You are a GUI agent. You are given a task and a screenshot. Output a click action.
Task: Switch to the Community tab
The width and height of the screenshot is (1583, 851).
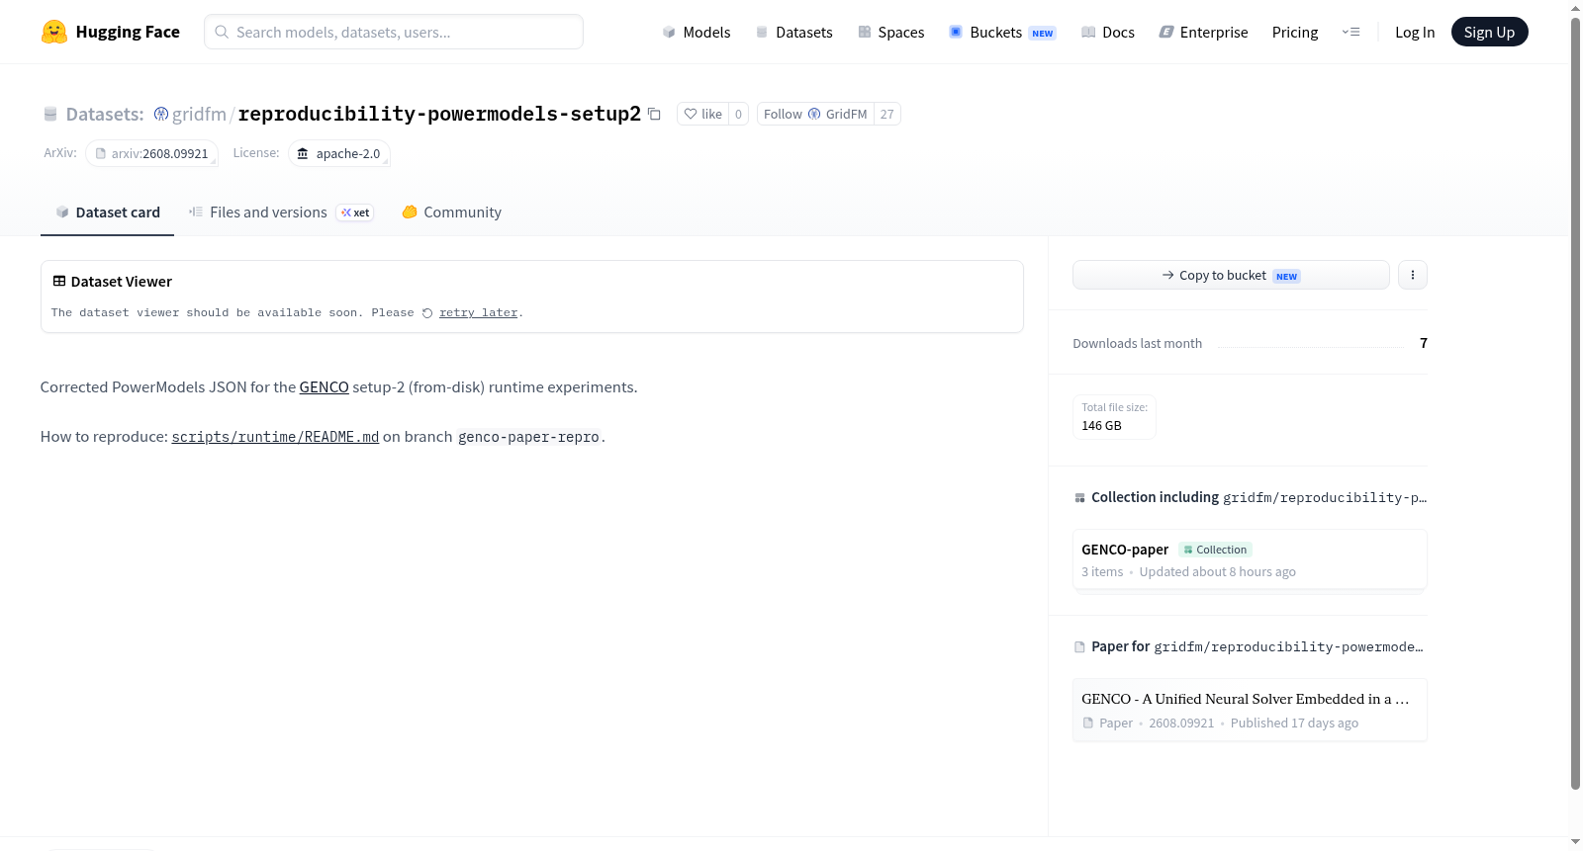click(x=451, y=213)
